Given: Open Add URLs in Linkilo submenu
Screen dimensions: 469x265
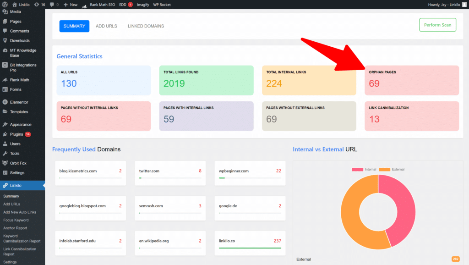Looking at the screenshot, I should pyautogui.click(x=11, y=204).
